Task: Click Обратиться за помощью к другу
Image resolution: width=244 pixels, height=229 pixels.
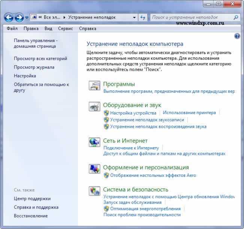Action: pos(41,87)
